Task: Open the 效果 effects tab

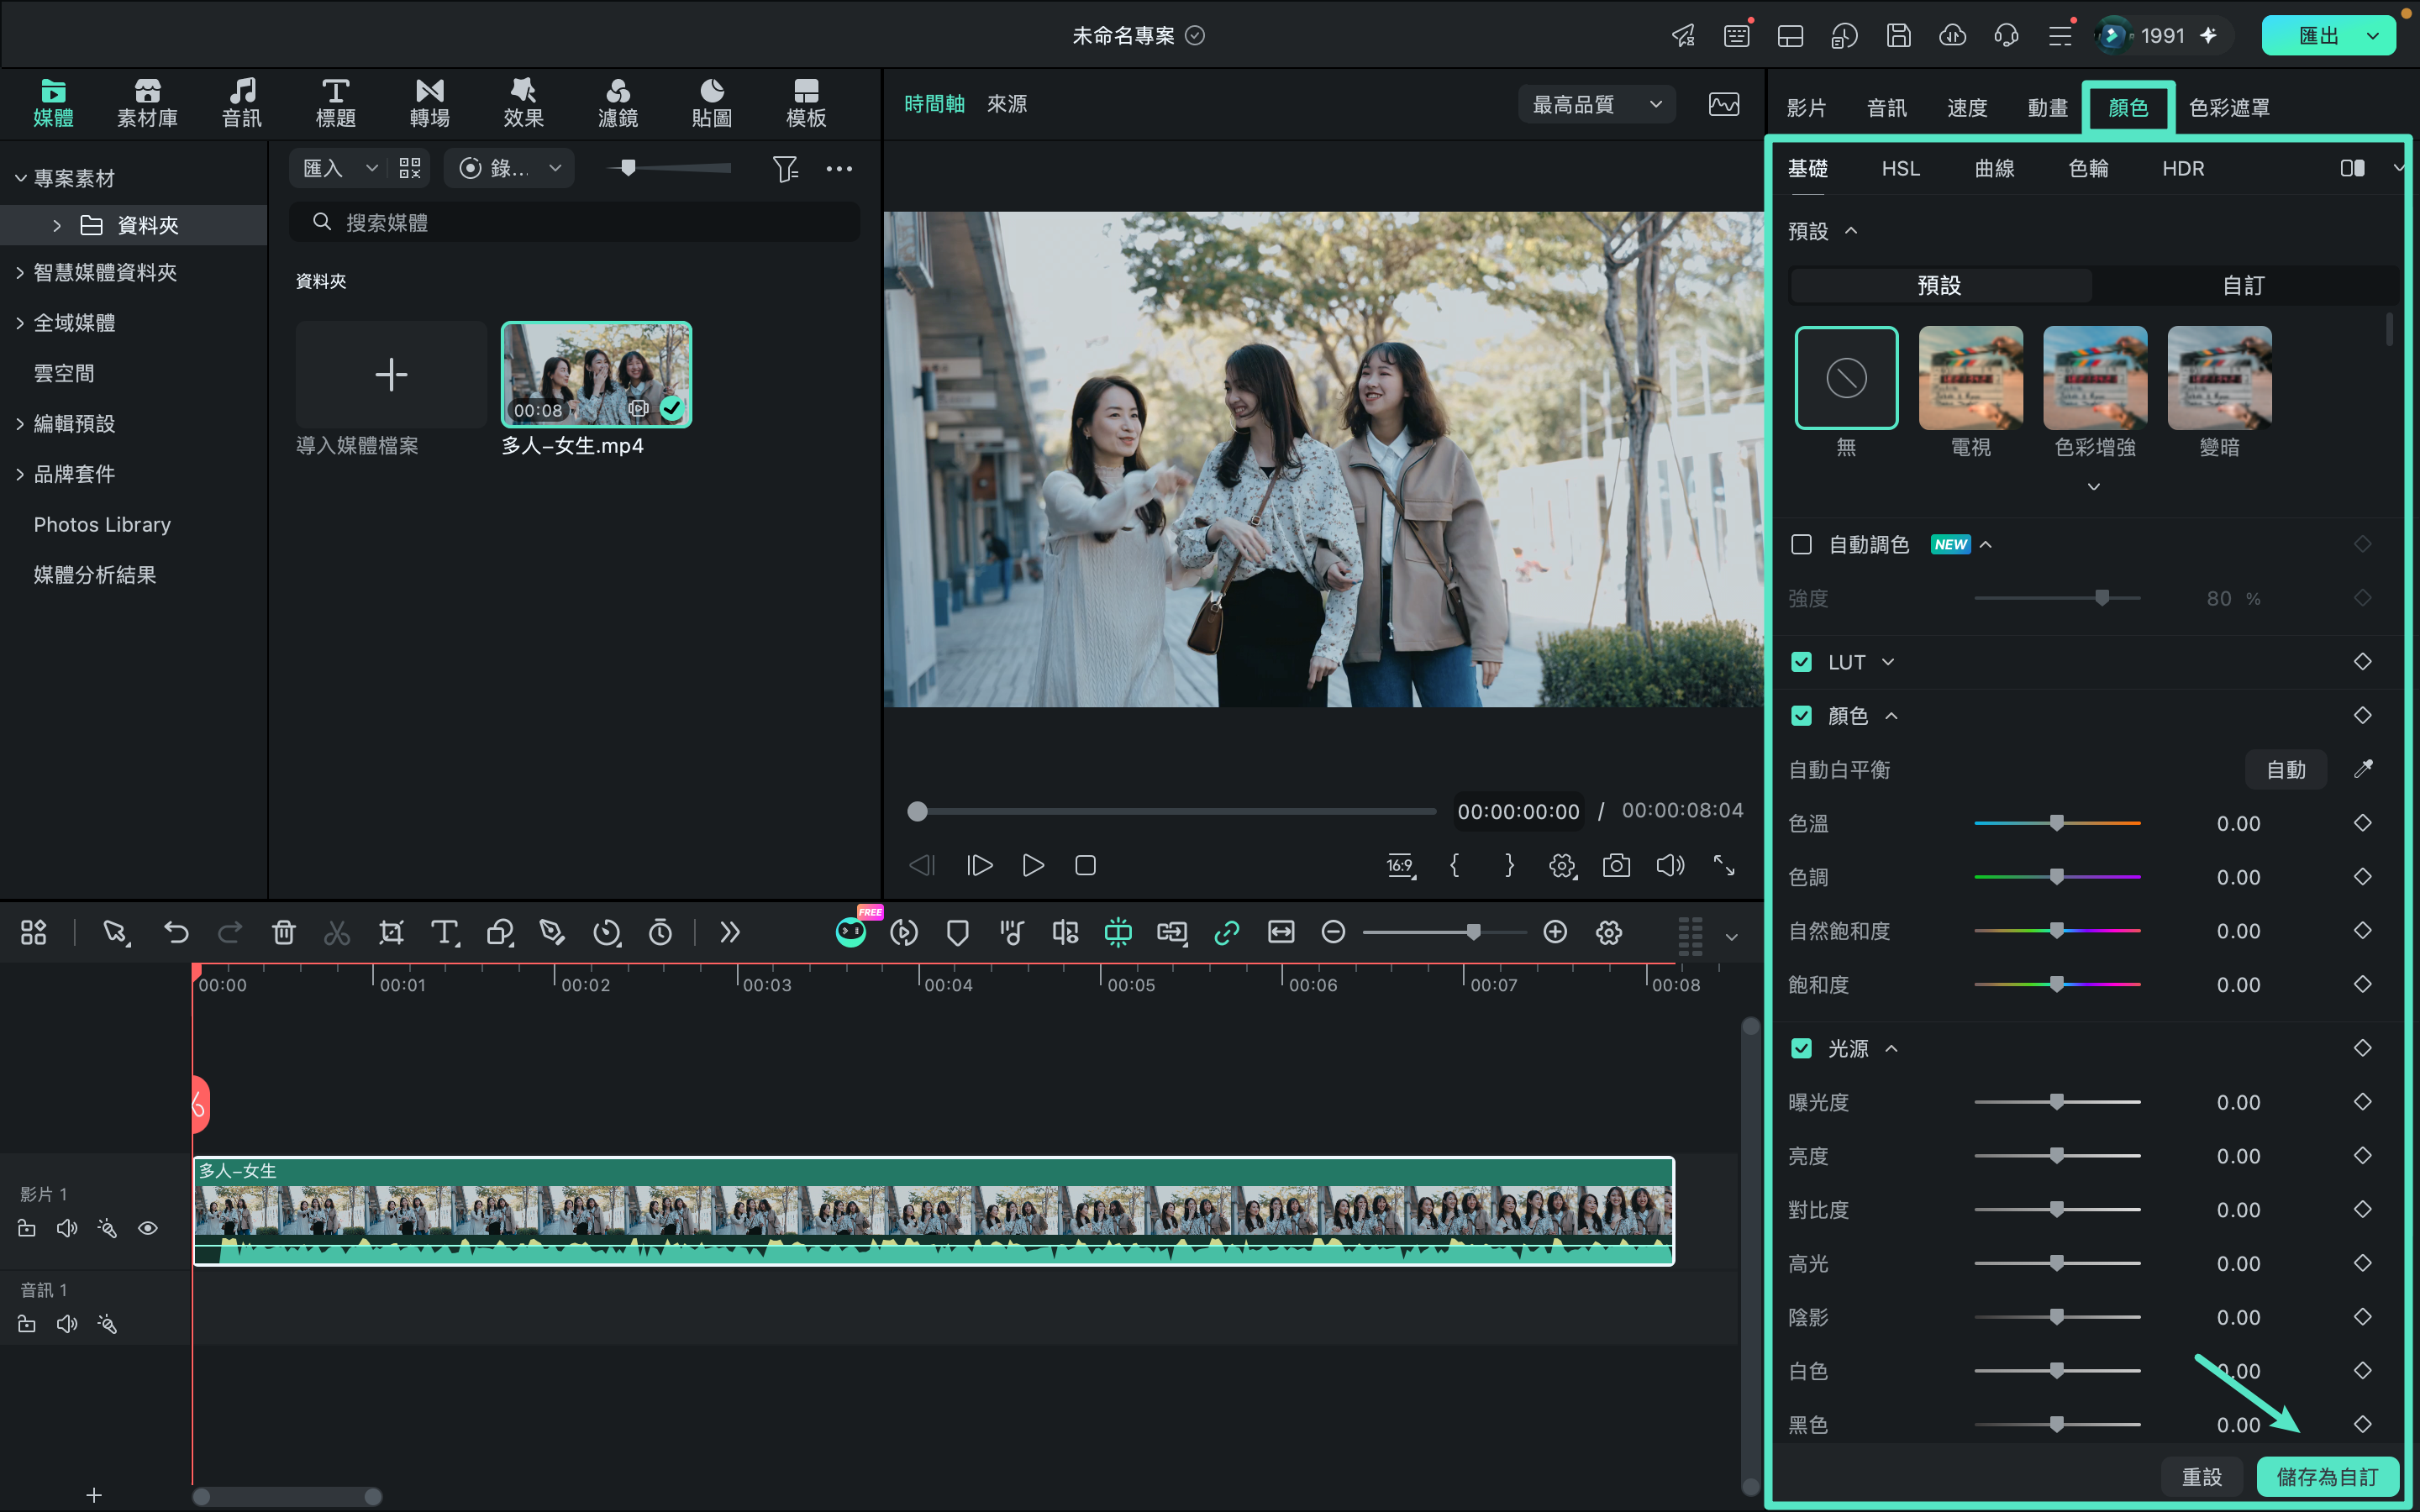Action: tap(523, 104)
